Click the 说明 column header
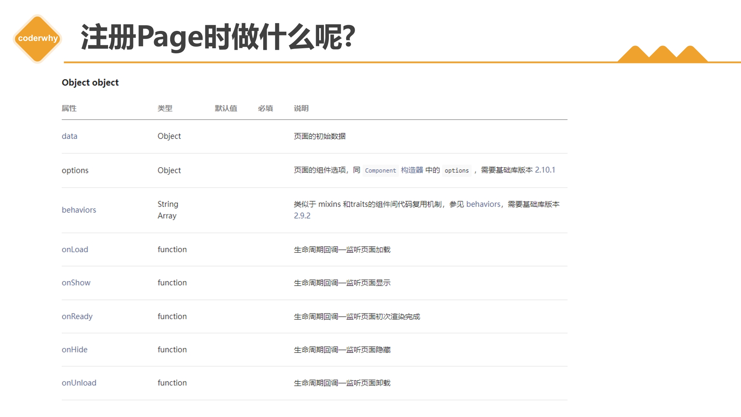741x417 pixels. tap(301, 108)
